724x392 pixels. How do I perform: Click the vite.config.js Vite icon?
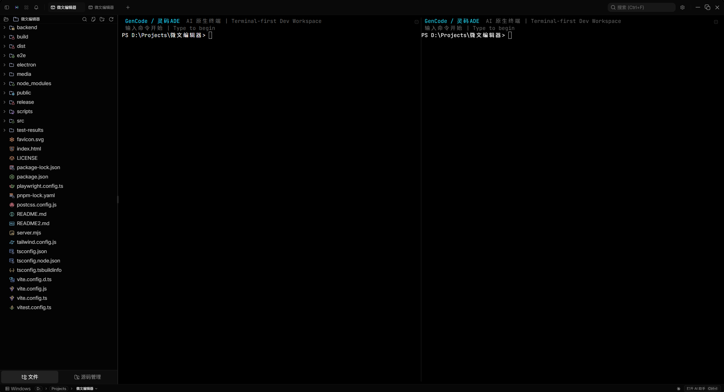12,289
